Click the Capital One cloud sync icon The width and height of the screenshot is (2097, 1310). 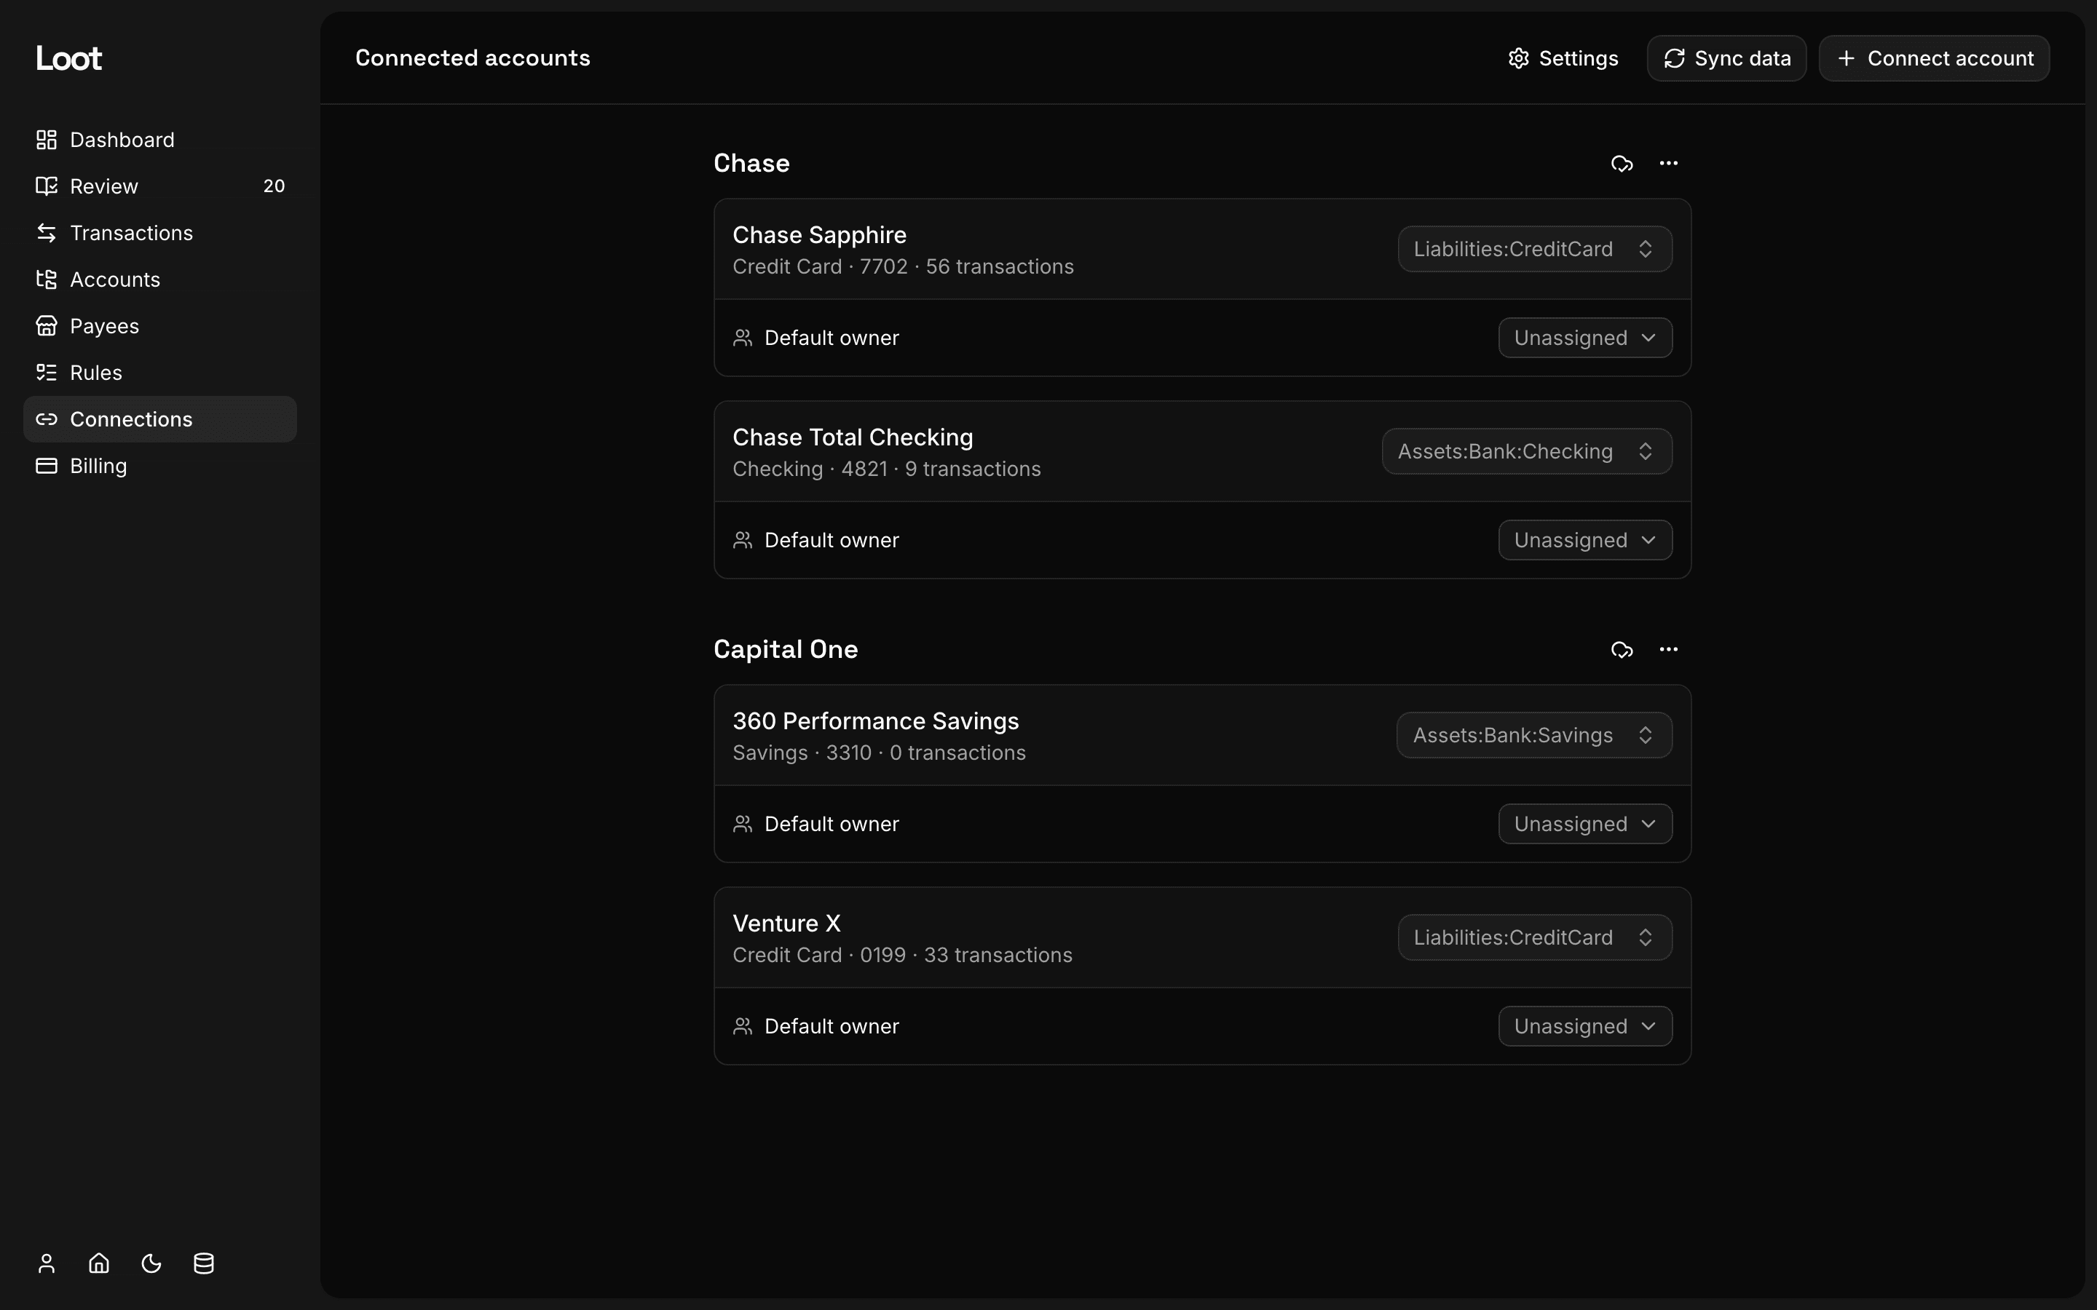1622,649
